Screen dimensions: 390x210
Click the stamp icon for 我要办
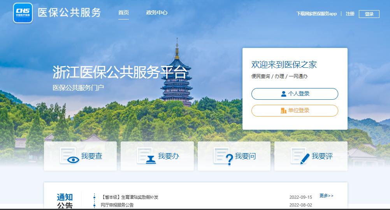pos(150,160)
